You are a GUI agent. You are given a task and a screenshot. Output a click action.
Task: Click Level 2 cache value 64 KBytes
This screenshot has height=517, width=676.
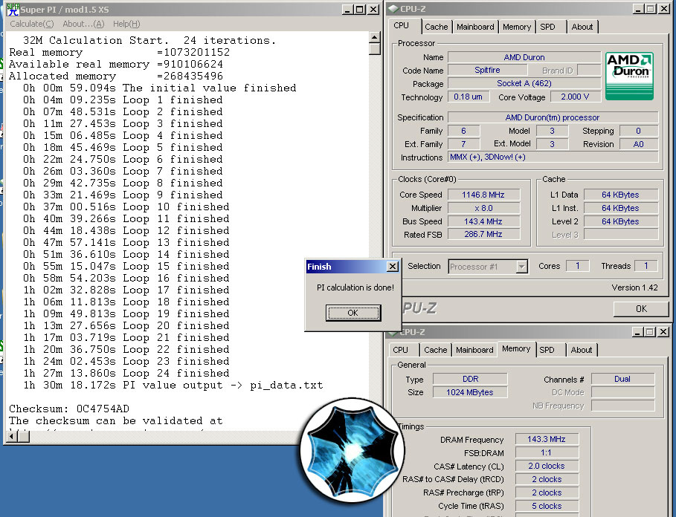coord(621,221)
